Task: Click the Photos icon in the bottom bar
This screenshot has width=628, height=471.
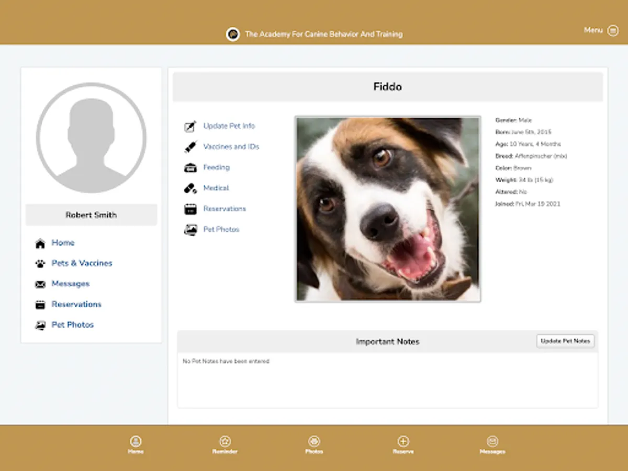Action: (314, 441)
